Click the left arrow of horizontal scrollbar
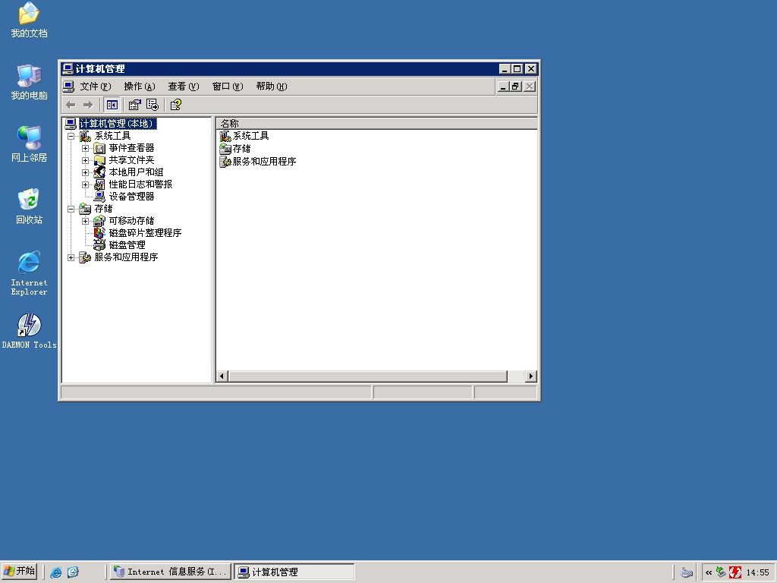The image size is (777, 583). [x=222, y=377]
